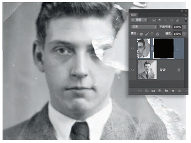The width and height of the screenshot is (191, 143).
Task: Open the Layers panel flyout menu
Action: click(185, 15)
